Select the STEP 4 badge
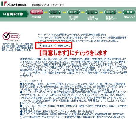The height and width of the screenshot is (119, 136). pos(92,12)
